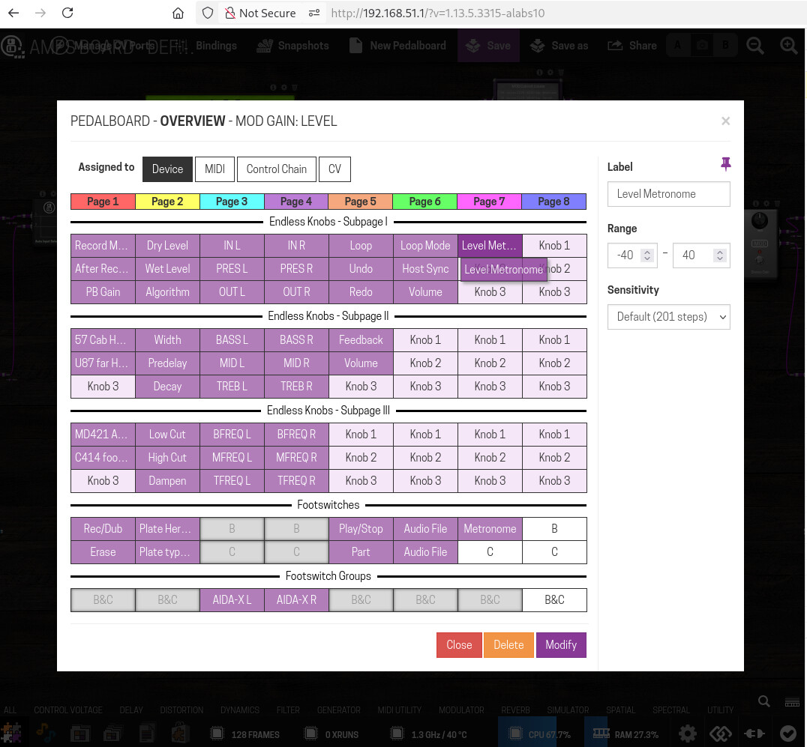Click the orange Delete button
This screenshot has height=747, width=807.
click(508, 644)
